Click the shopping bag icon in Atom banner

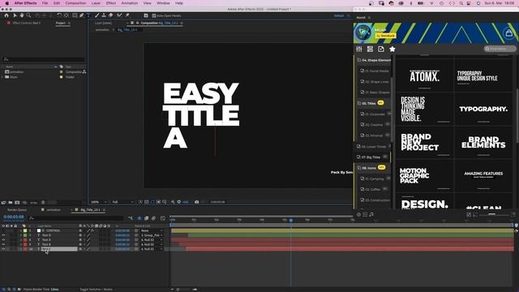click(509, 32)
